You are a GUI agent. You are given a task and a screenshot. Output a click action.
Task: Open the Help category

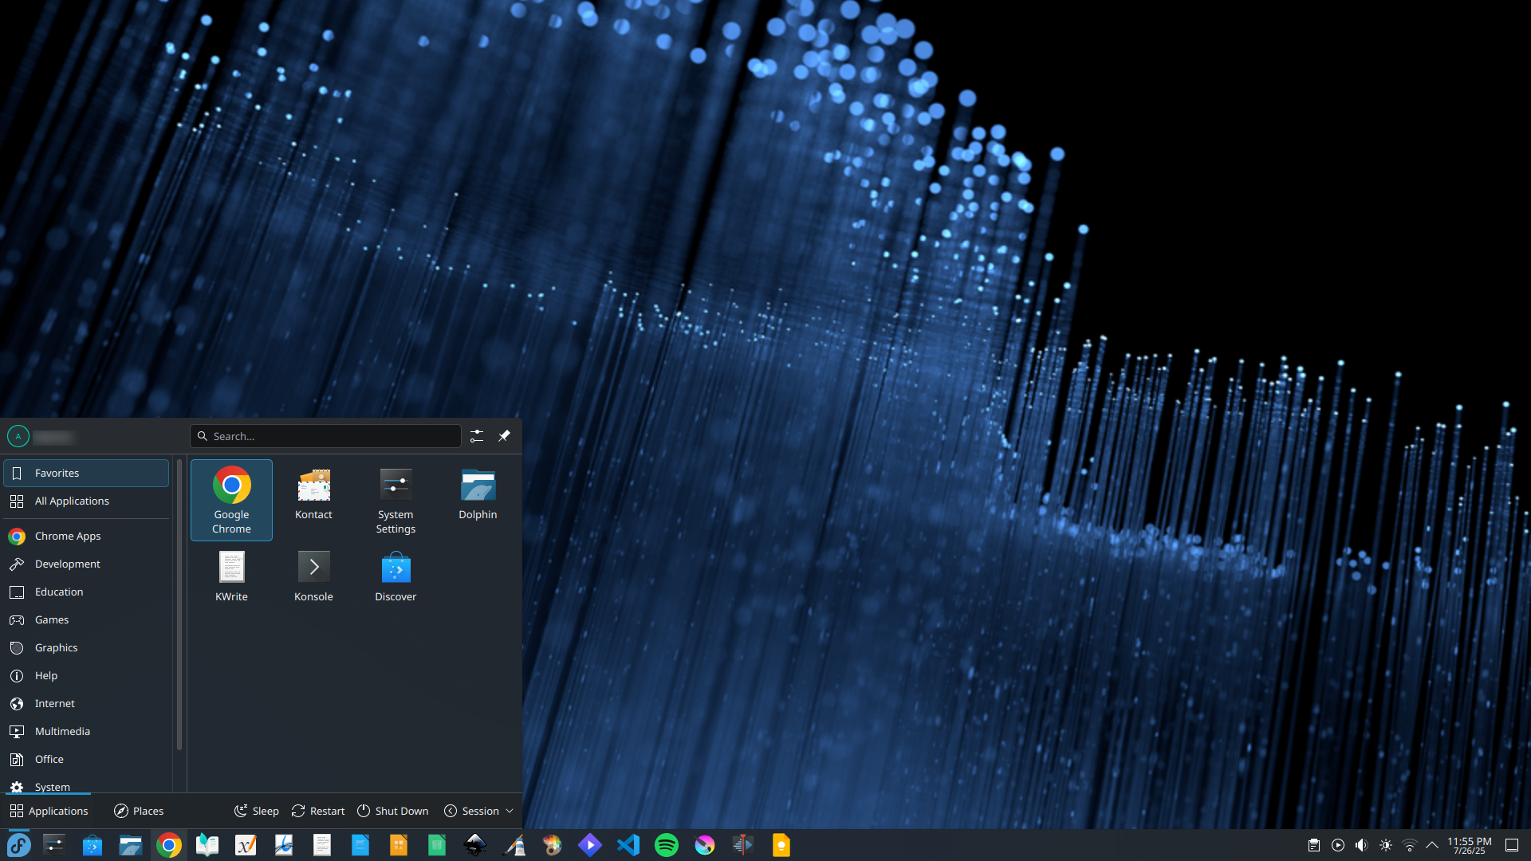pos(86,675)
